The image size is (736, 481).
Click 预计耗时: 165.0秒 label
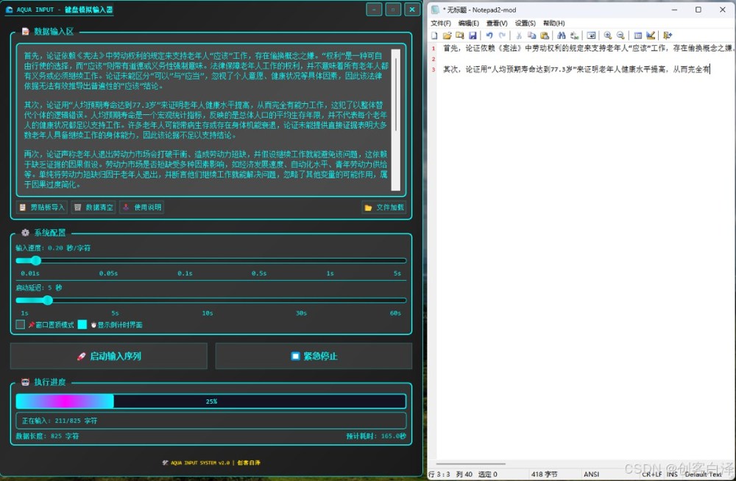[x=376, y=436]
